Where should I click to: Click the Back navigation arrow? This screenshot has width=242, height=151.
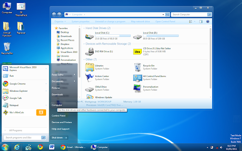[x=54, y=14]
